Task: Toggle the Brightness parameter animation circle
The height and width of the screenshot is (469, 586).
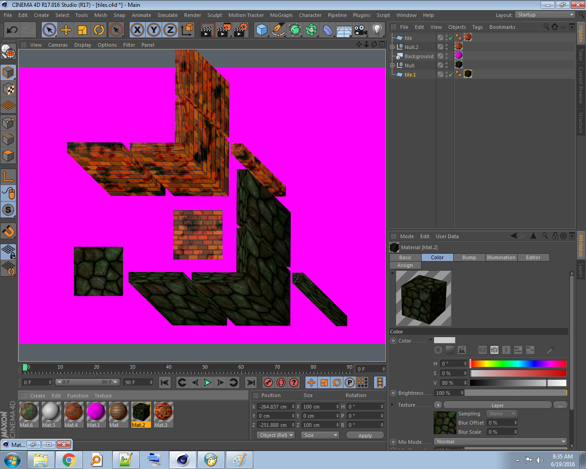Action: click(x=393, y=393)
